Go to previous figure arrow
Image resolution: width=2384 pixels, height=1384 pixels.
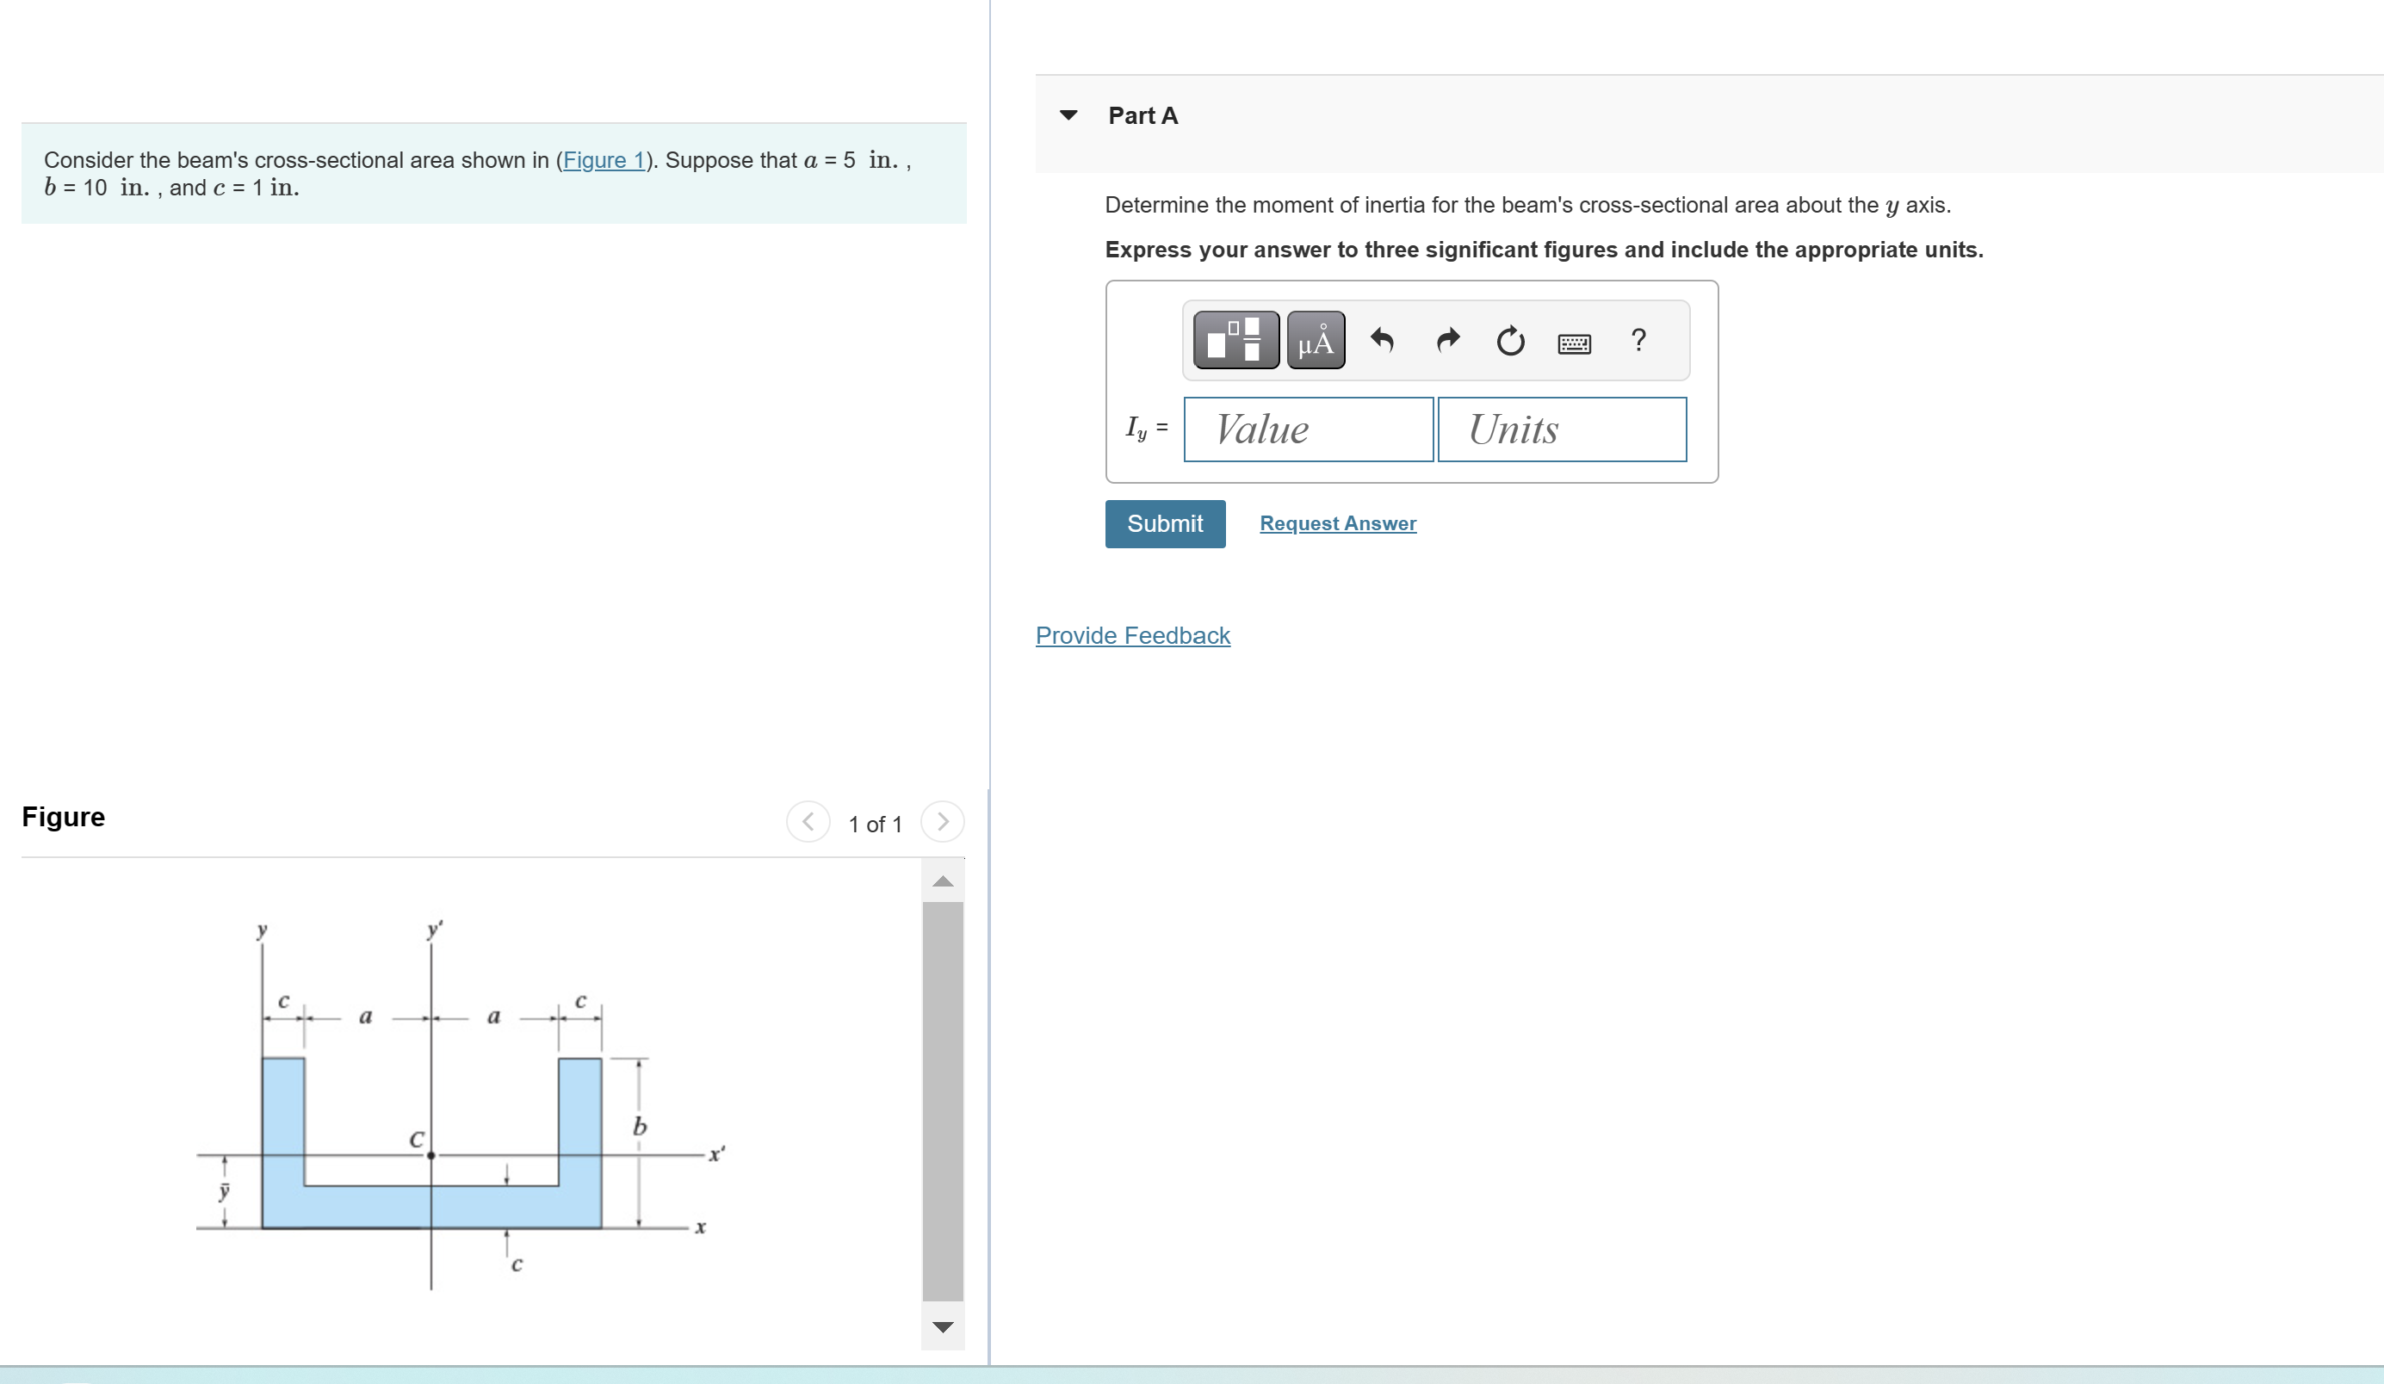[808, 821]
